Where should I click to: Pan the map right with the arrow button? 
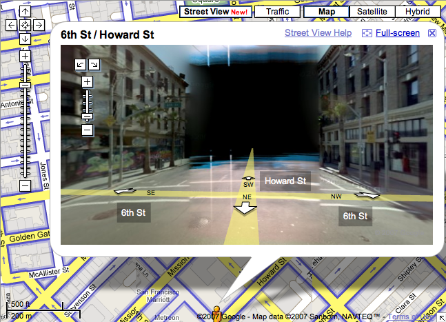[x=38, y=25]
